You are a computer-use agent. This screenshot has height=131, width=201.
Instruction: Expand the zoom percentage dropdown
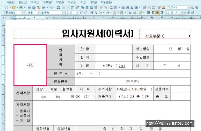tap(188, 8)
